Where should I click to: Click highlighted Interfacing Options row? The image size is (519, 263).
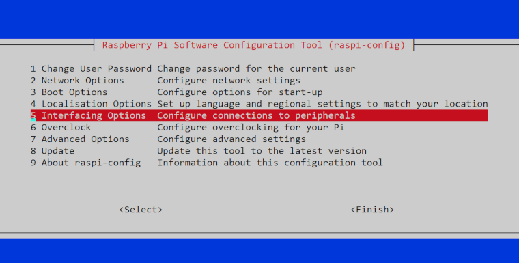click(x=259, y=115)
